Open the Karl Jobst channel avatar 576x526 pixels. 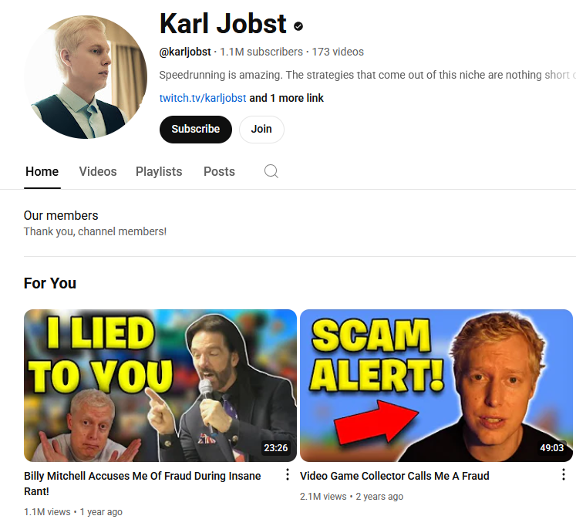(x=86, y=77)
